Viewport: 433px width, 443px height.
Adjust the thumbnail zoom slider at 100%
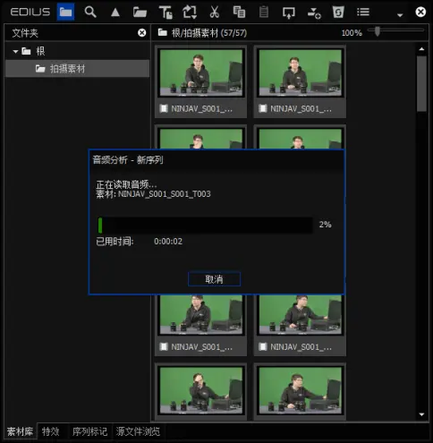[378, 31]
